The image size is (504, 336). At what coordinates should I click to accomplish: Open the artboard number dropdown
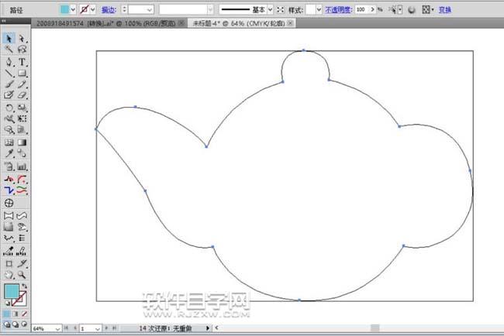(x=98, y=328)
